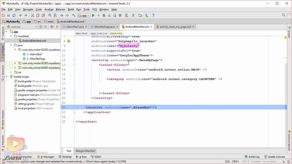Image resolution: width=292 pixels, height=164 pixels.
Task: Open the Messages tool window
Action: point(46,157)
